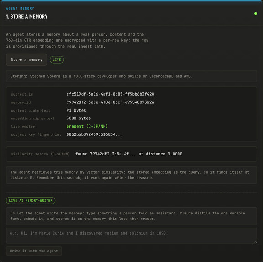Click the subject_id field label
The height and width of the screenshot is (262, 263).
pyautogui.click(x=22, y=94)
